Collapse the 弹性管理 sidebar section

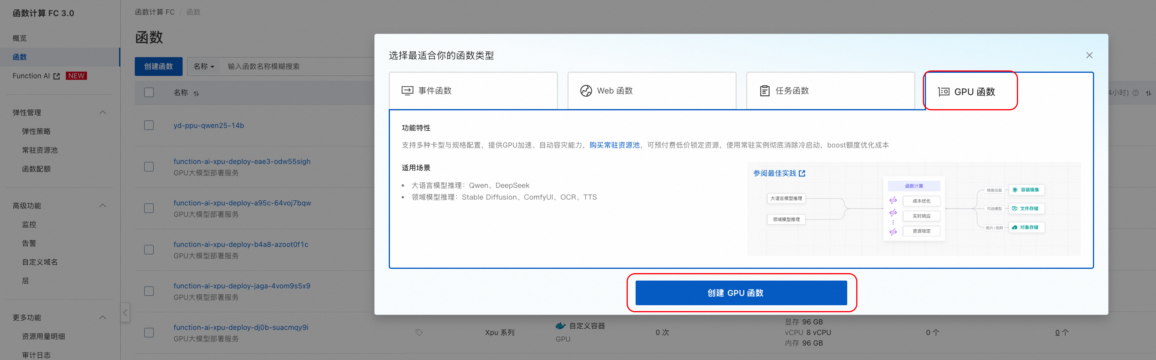pyautogui.click(x=103, y=112)
